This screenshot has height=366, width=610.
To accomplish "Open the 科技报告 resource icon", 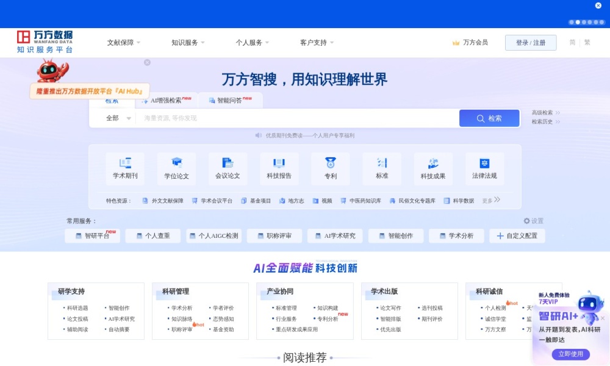I will (x=279, y=168).
